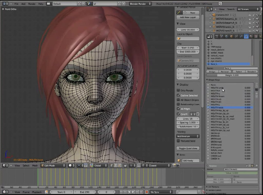This screenshot has height=195, width=263.
Task: Click fullscreen toggle icon in top header
Action: pyautogui.click(x=220, y=4)
